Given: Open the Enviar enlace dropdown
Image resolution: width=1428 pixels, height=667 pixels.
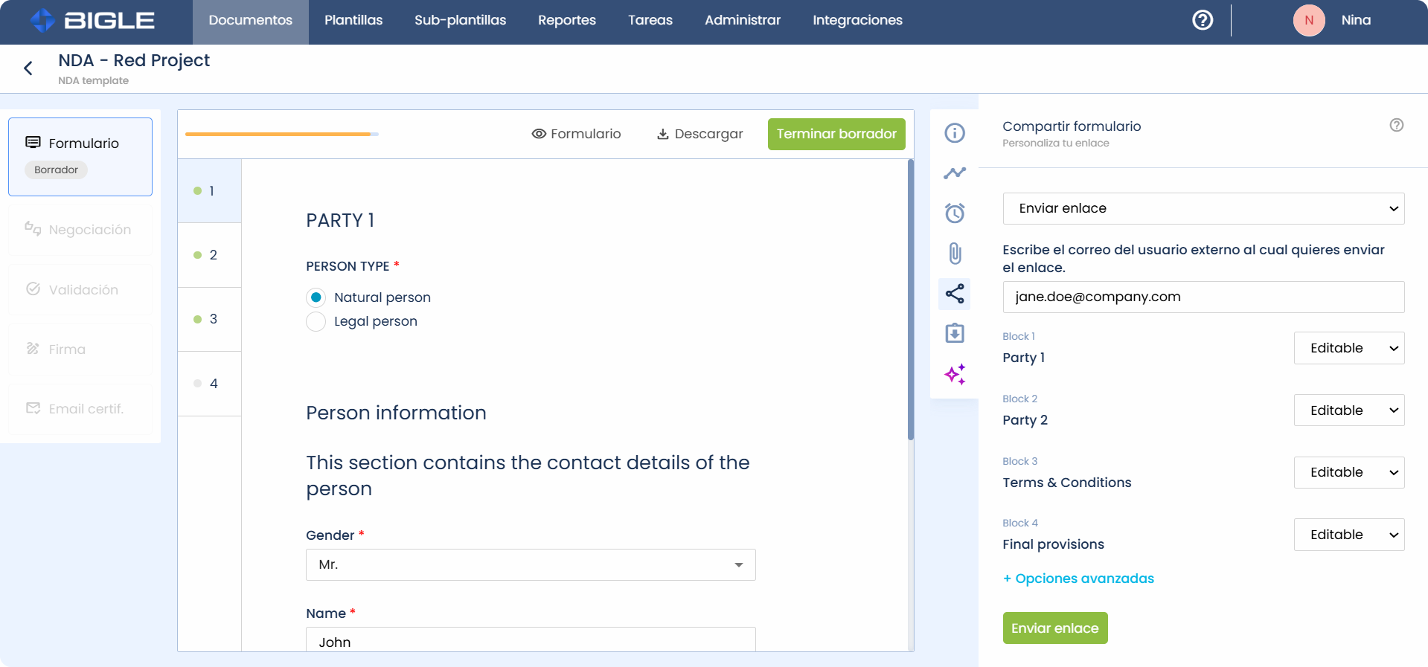Looking at the screenshot, I should pos(1203,208).
